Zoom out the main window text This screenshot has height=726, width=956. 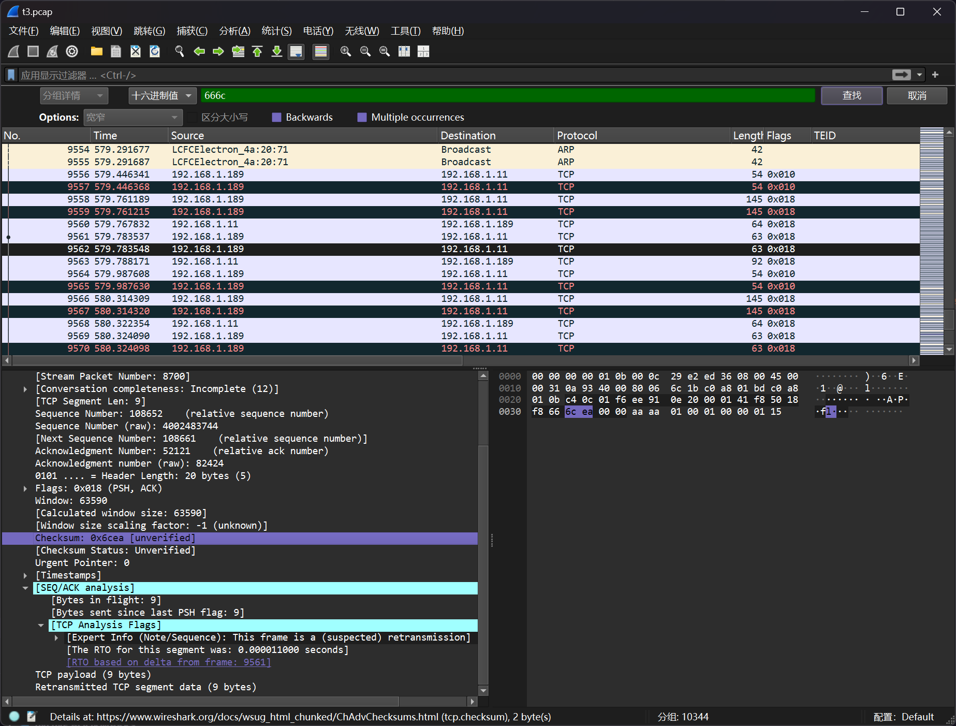[x=365, y=51]
